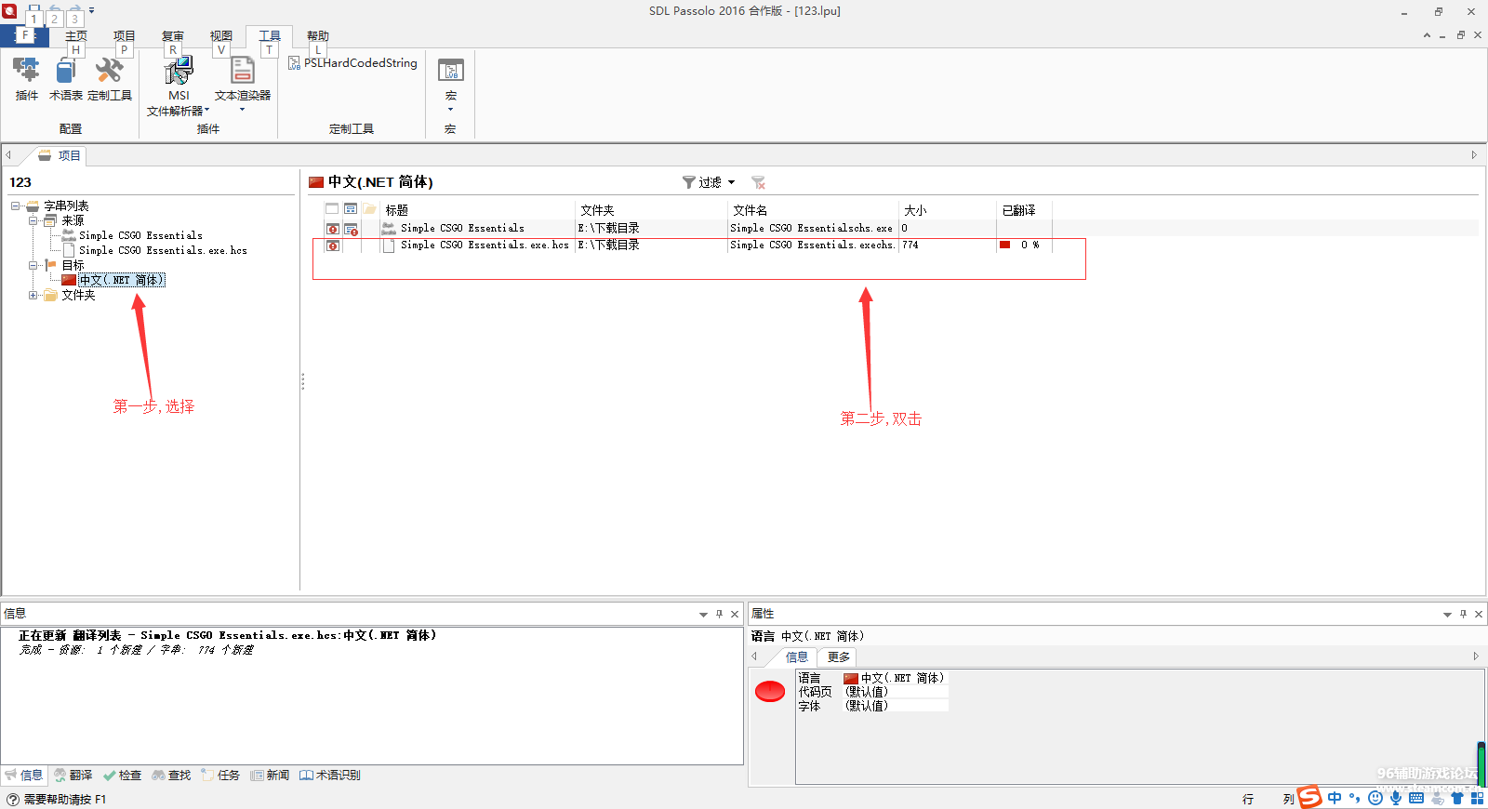Viewport: 1488px width, 809px height.
Task: Click the 术语表 glossary icon
Action: (65, 73)
